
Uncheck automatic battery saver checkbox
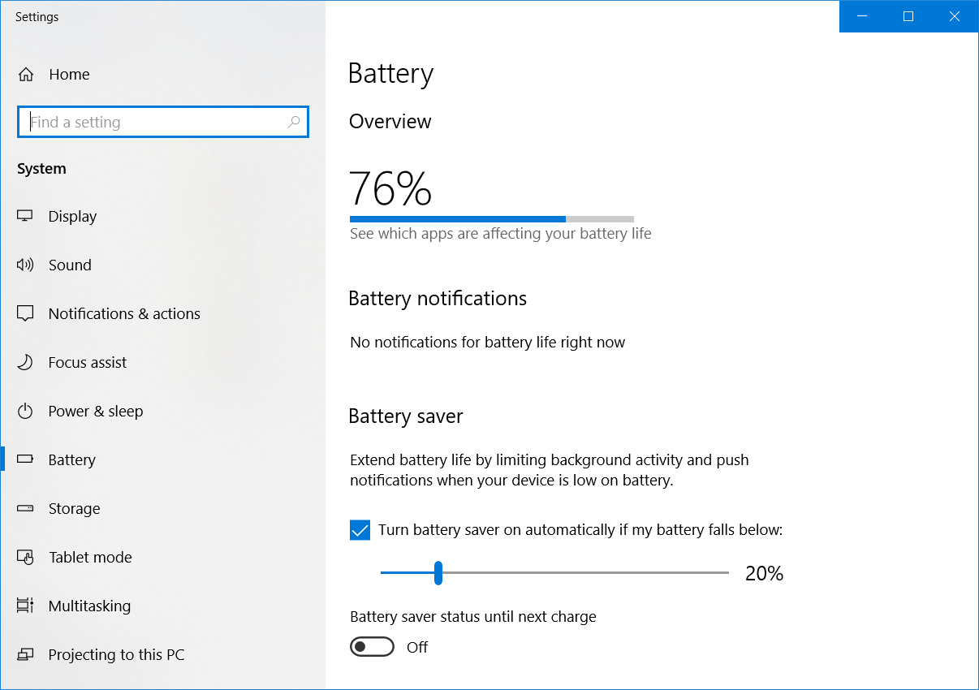point(360,530)
